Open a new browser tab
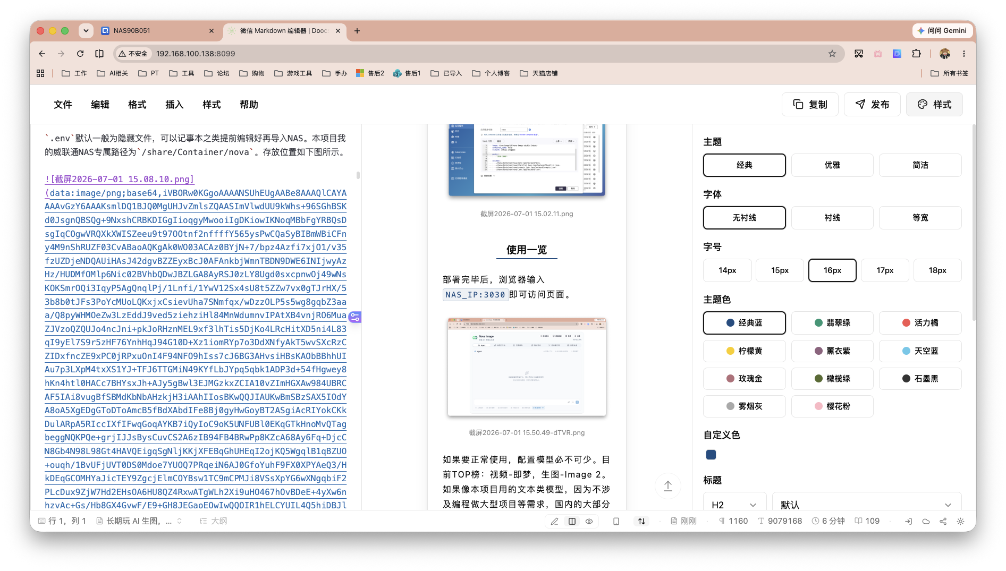This screenshot has width=1006, height=571. pos(357,31)
